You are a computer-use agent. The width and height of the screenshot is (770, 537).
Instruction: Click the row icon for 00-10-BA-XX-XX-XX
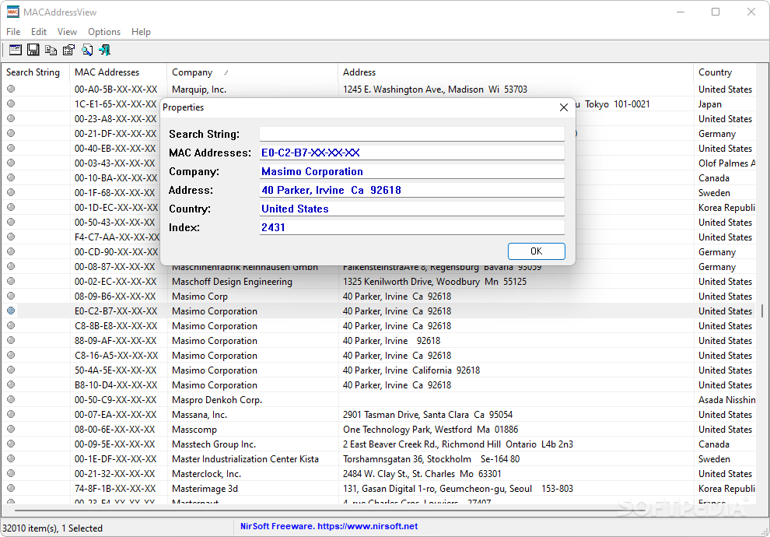coord(11,177)
